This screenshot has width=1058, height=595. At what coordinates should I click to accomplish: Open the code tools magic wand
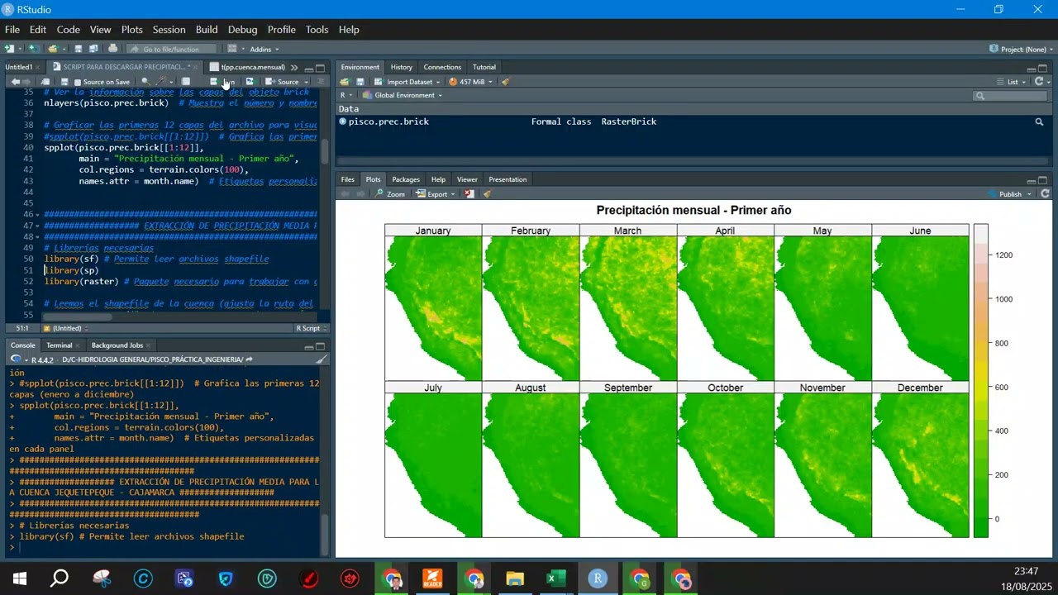tap(163, 82)
